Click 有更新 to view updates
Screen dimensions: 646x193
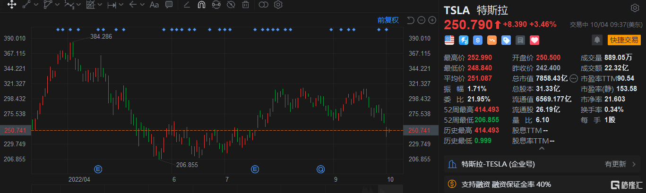point(616,164)
